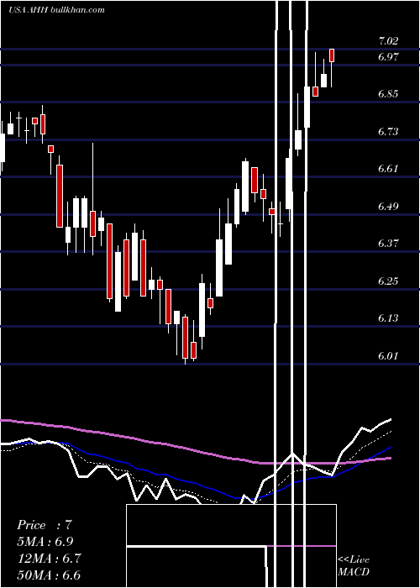Viewport: 420px width, 588px height.
Task: Click the Price : 7 readout
Action: (45, 525)
